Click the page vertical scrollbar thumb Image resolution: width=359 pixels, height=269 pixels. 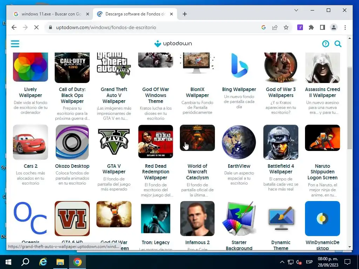[x=350, y=108]
